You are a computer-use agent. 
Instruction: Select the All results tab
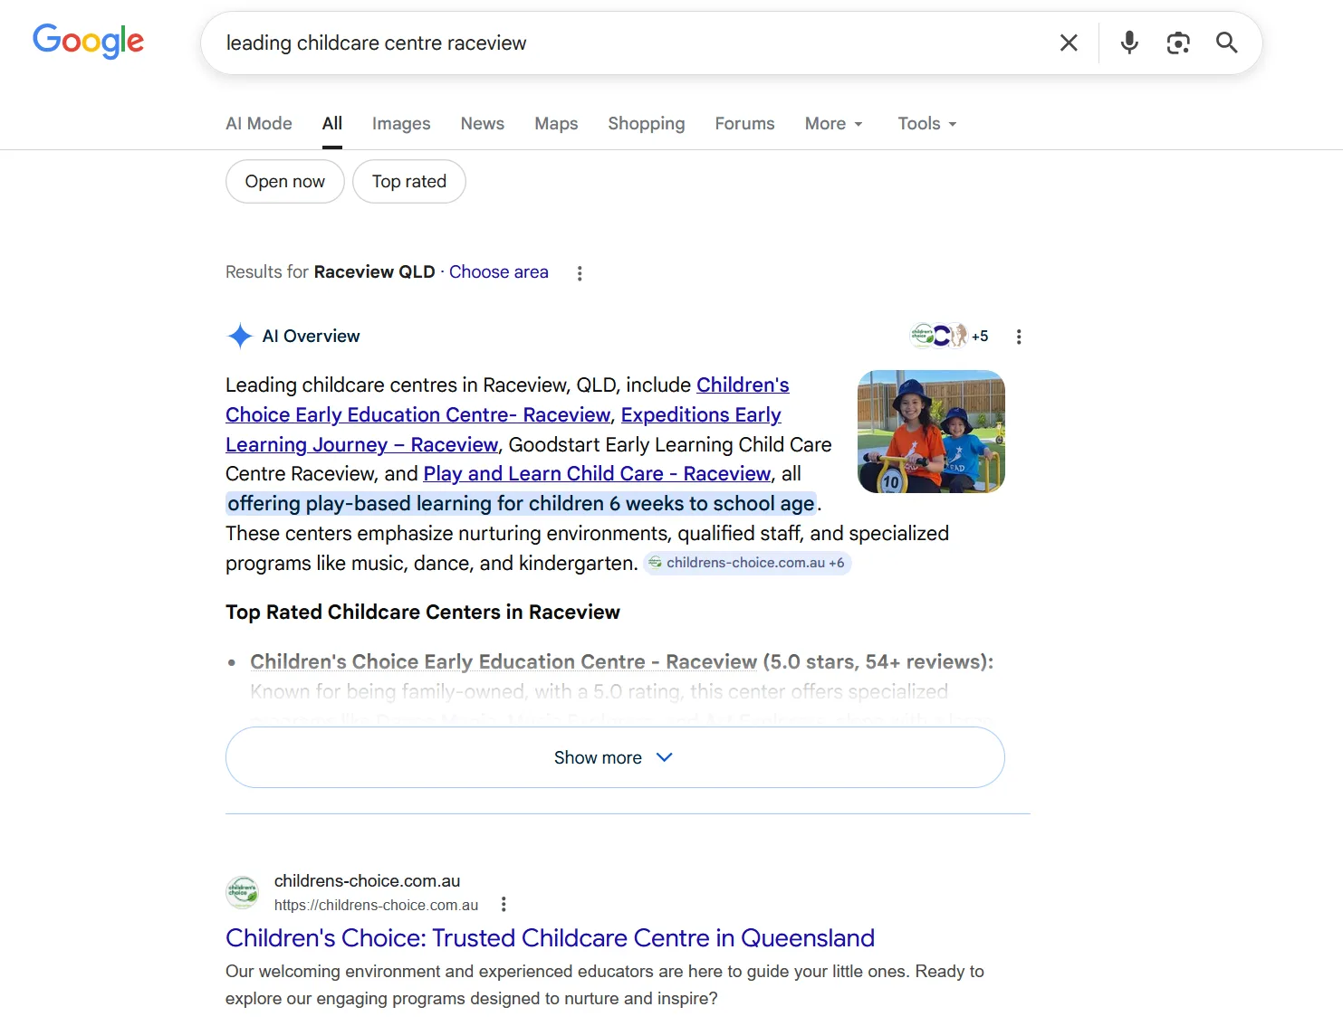pos(332,124)
